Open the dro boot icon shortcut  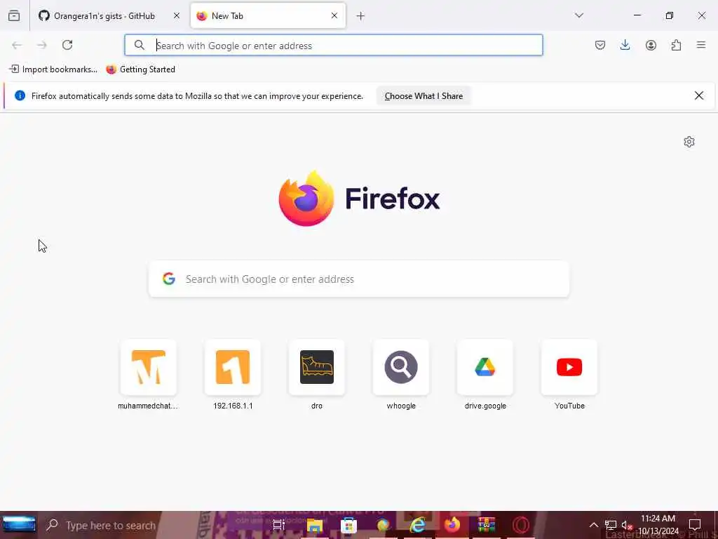click(x=317, y=367)
